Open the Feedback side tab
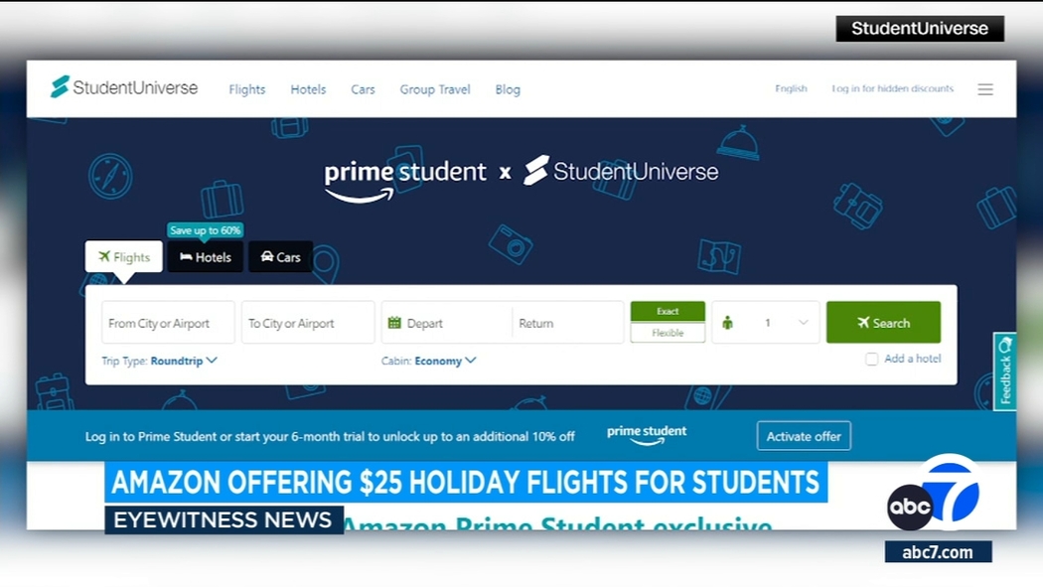Viewport: 1043px width, 587px height. pyautogui.click(x=1004, y=370)
